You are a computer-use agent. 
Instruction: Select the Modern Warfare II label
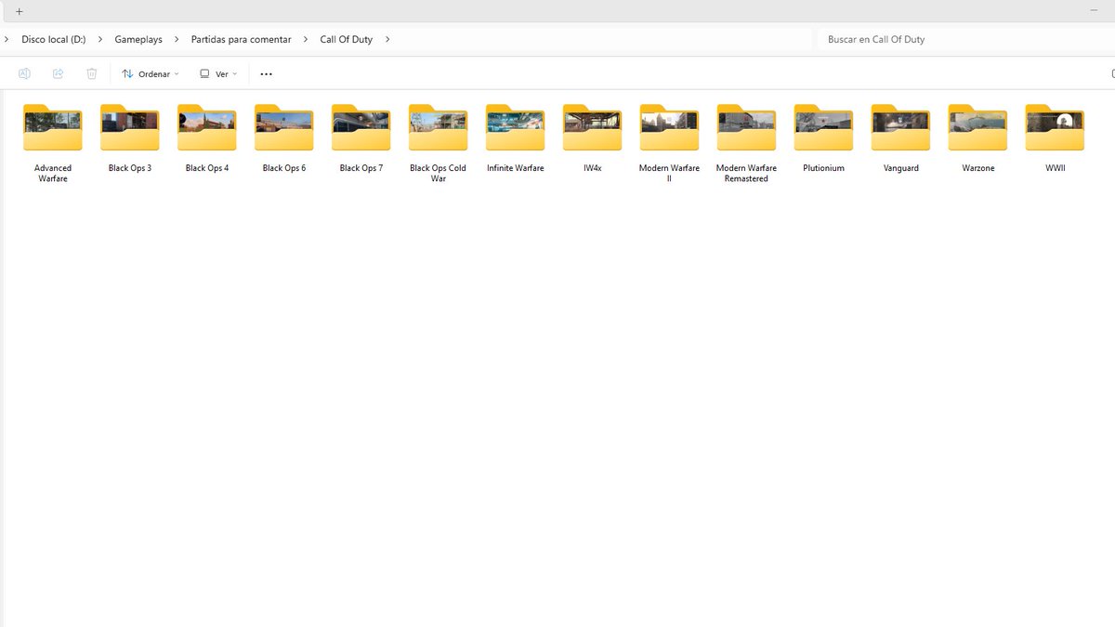tap(670, 174)
